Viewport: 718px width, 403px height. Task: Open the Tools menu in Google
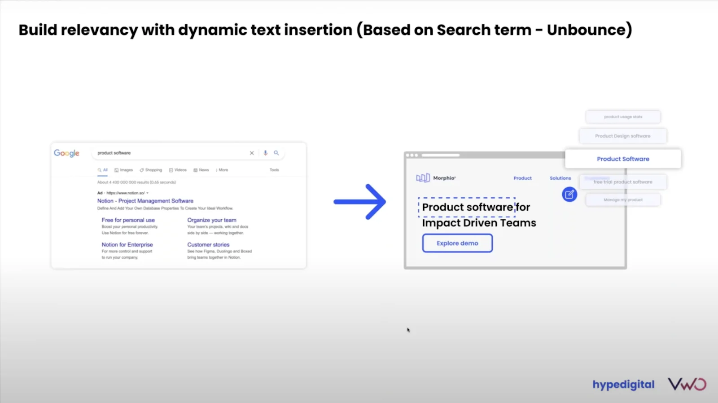pos(274,170)
